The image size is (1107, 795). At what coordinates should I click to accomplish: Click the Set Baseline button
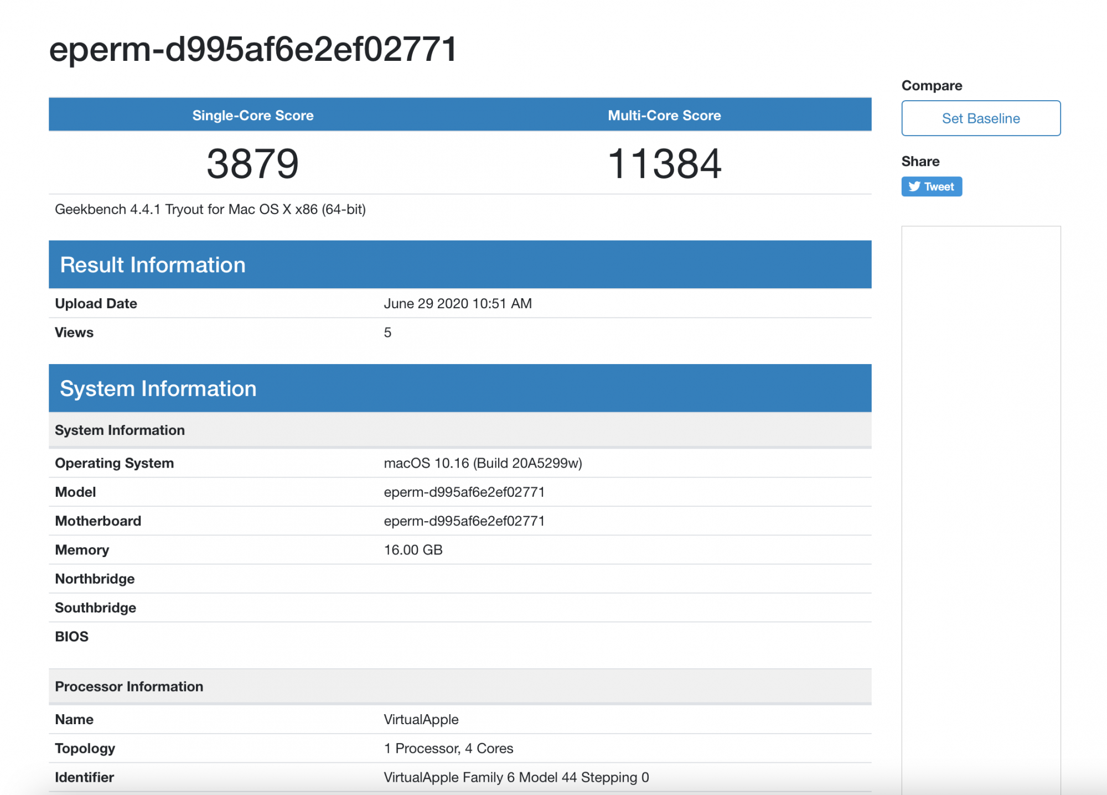pos(980,118)
